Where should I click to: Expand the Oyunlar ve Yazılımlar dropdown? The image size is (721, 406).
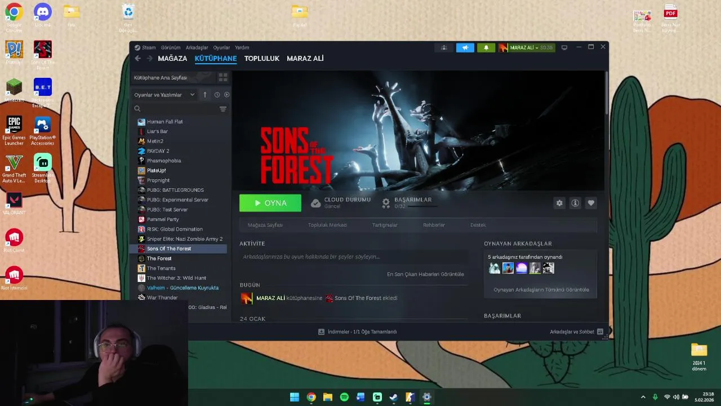[x=164, y=95]
